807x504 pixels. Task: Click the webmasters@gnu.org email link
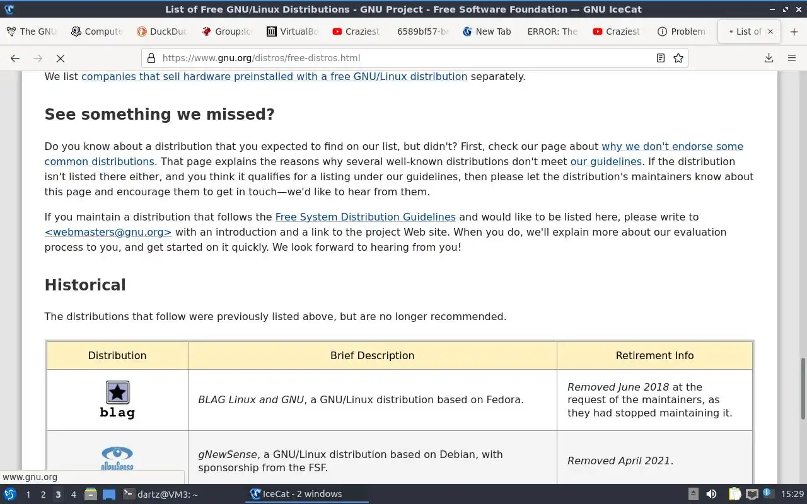coord(108,232)
